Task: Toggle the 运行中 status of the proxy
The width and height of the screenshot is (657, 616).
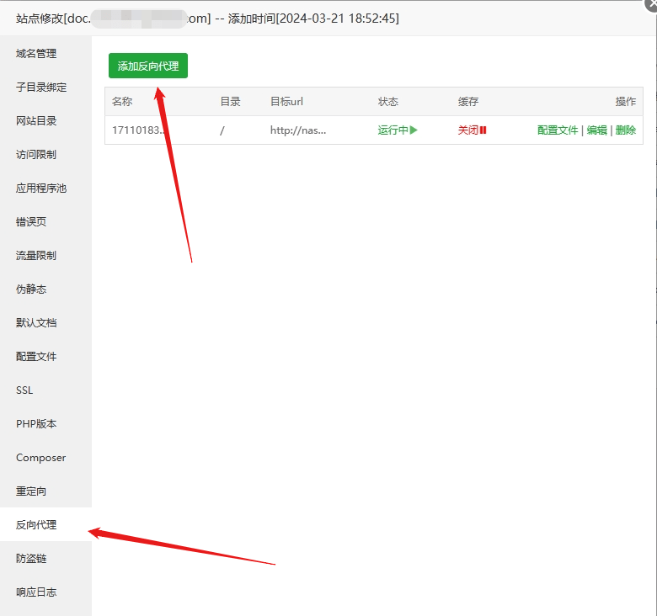Action: (398, 130)
